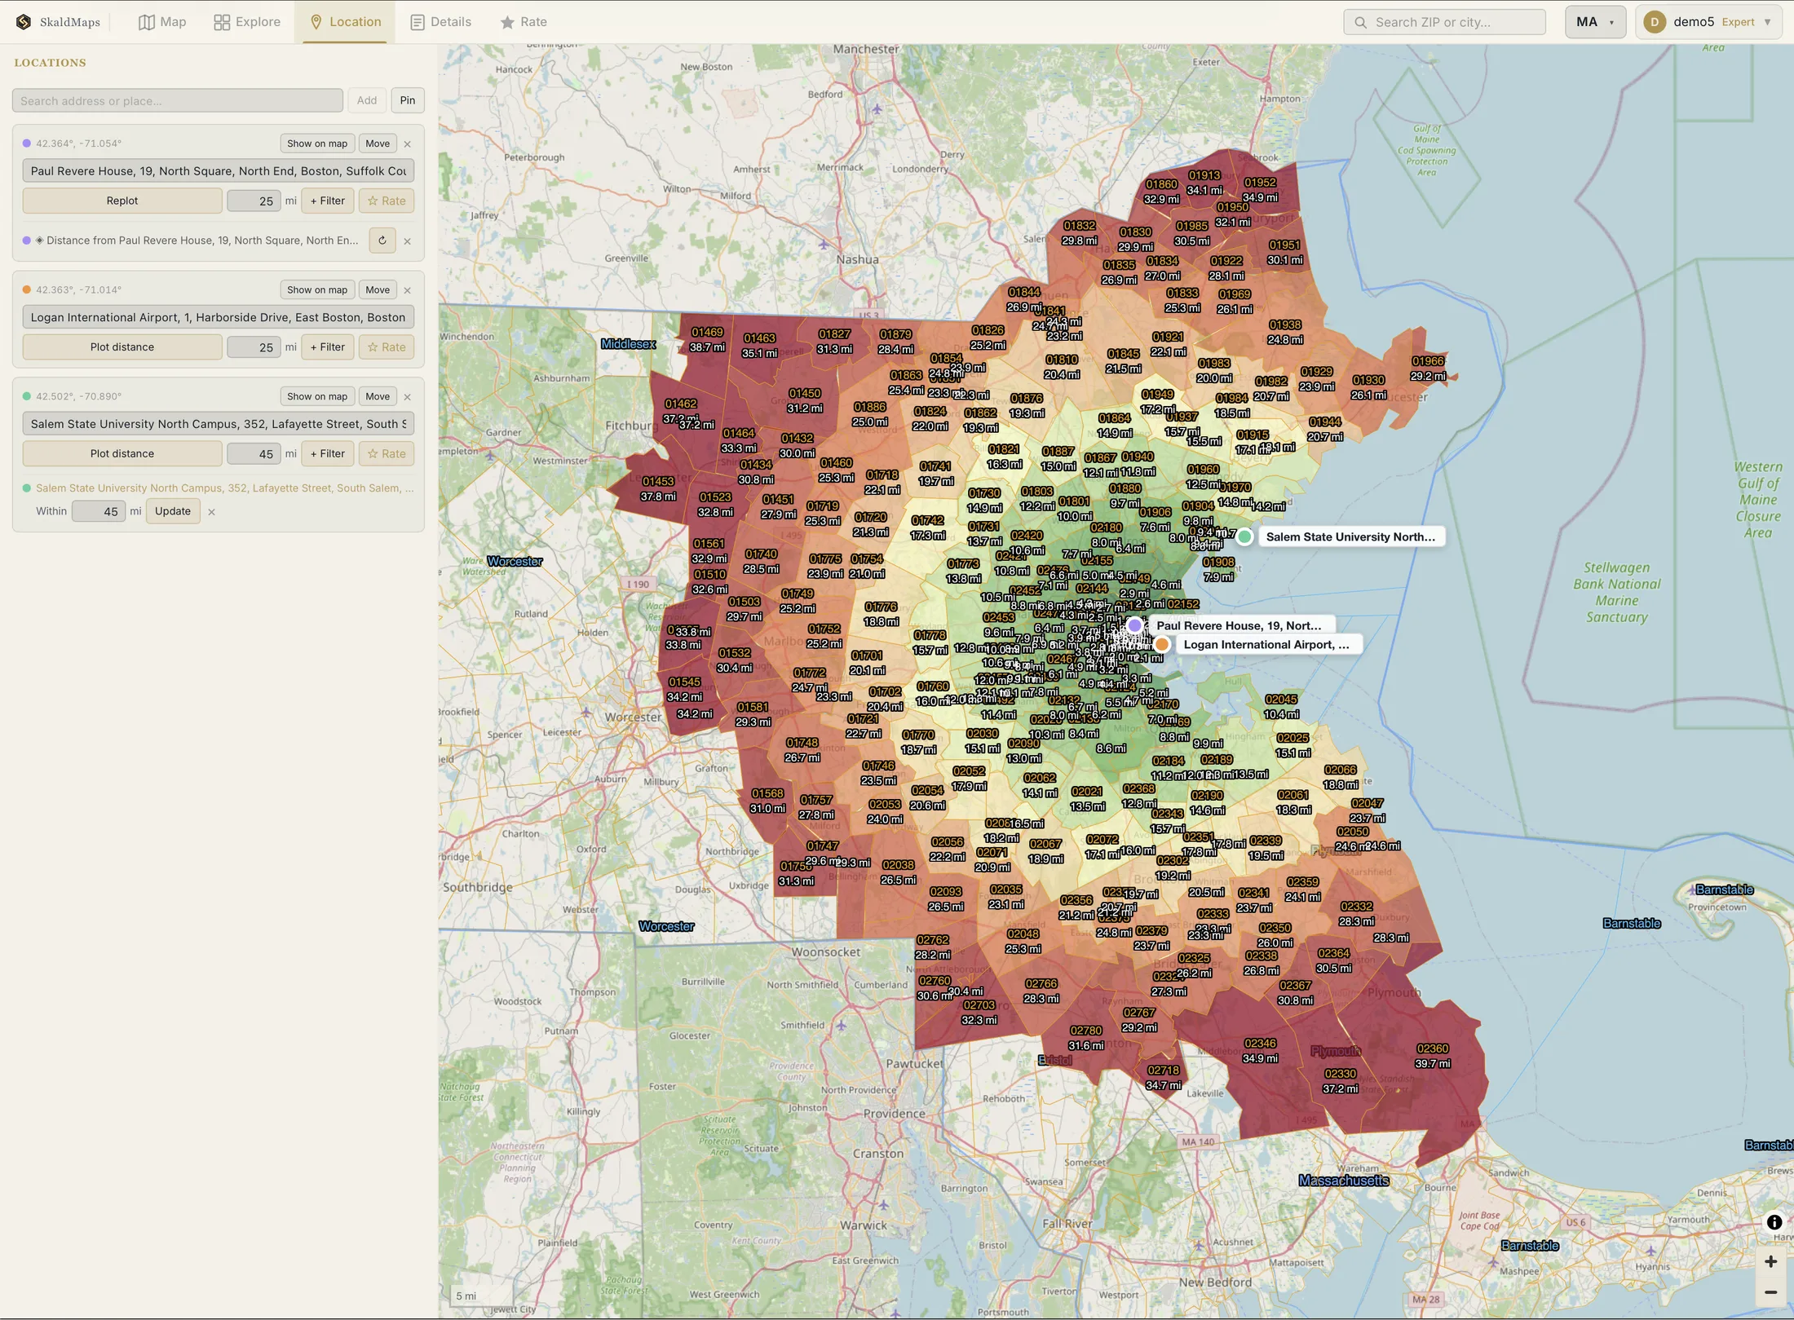Click the Salem State University North map label
The width and height of the screenshot is (1794, 1320).
[x=1350, y=536]
